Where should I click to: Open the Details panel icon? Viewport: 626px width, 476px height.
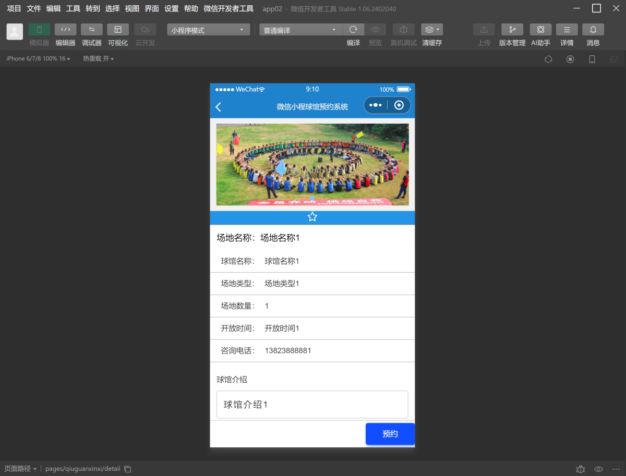[567, 30]
